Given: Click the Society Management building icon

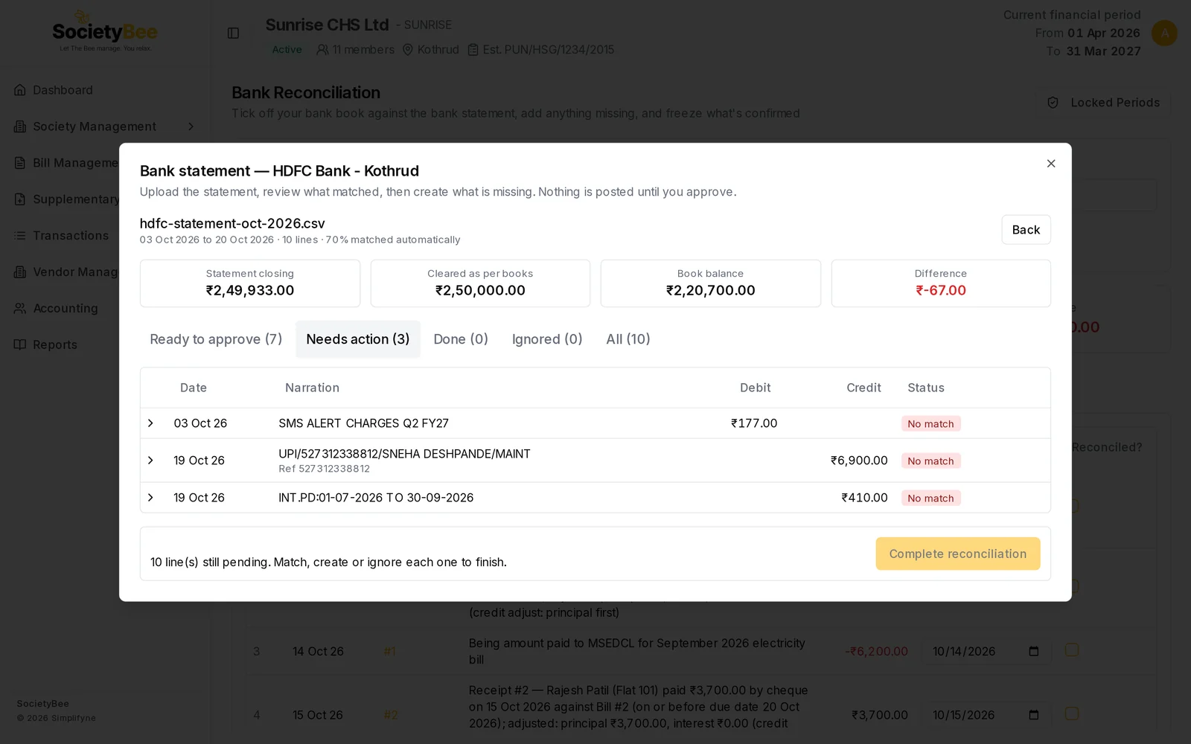Looking at the screenshot, I should click(20, 126).
